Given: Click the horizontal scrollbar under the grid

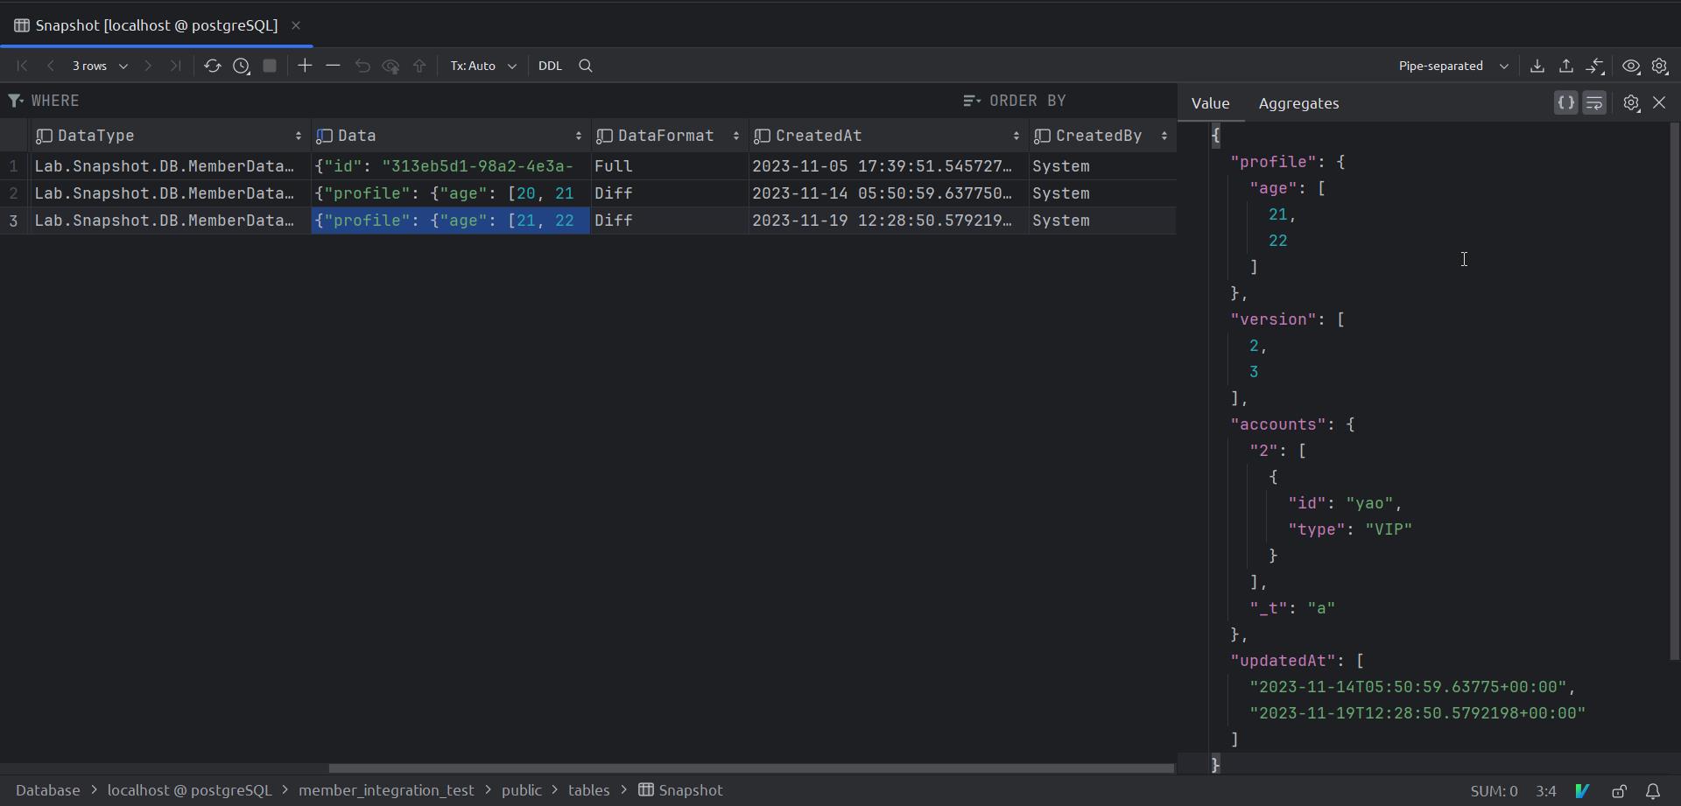Looking at the screenshot, I should (x=750, y=768).
